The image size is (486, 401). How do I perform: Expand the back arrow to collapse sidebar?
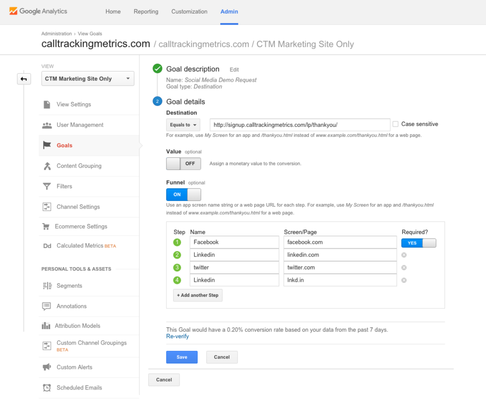24,79
